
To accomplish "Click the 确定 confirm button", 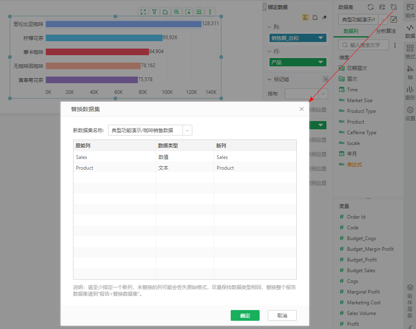I will click(x=245, y=315).
